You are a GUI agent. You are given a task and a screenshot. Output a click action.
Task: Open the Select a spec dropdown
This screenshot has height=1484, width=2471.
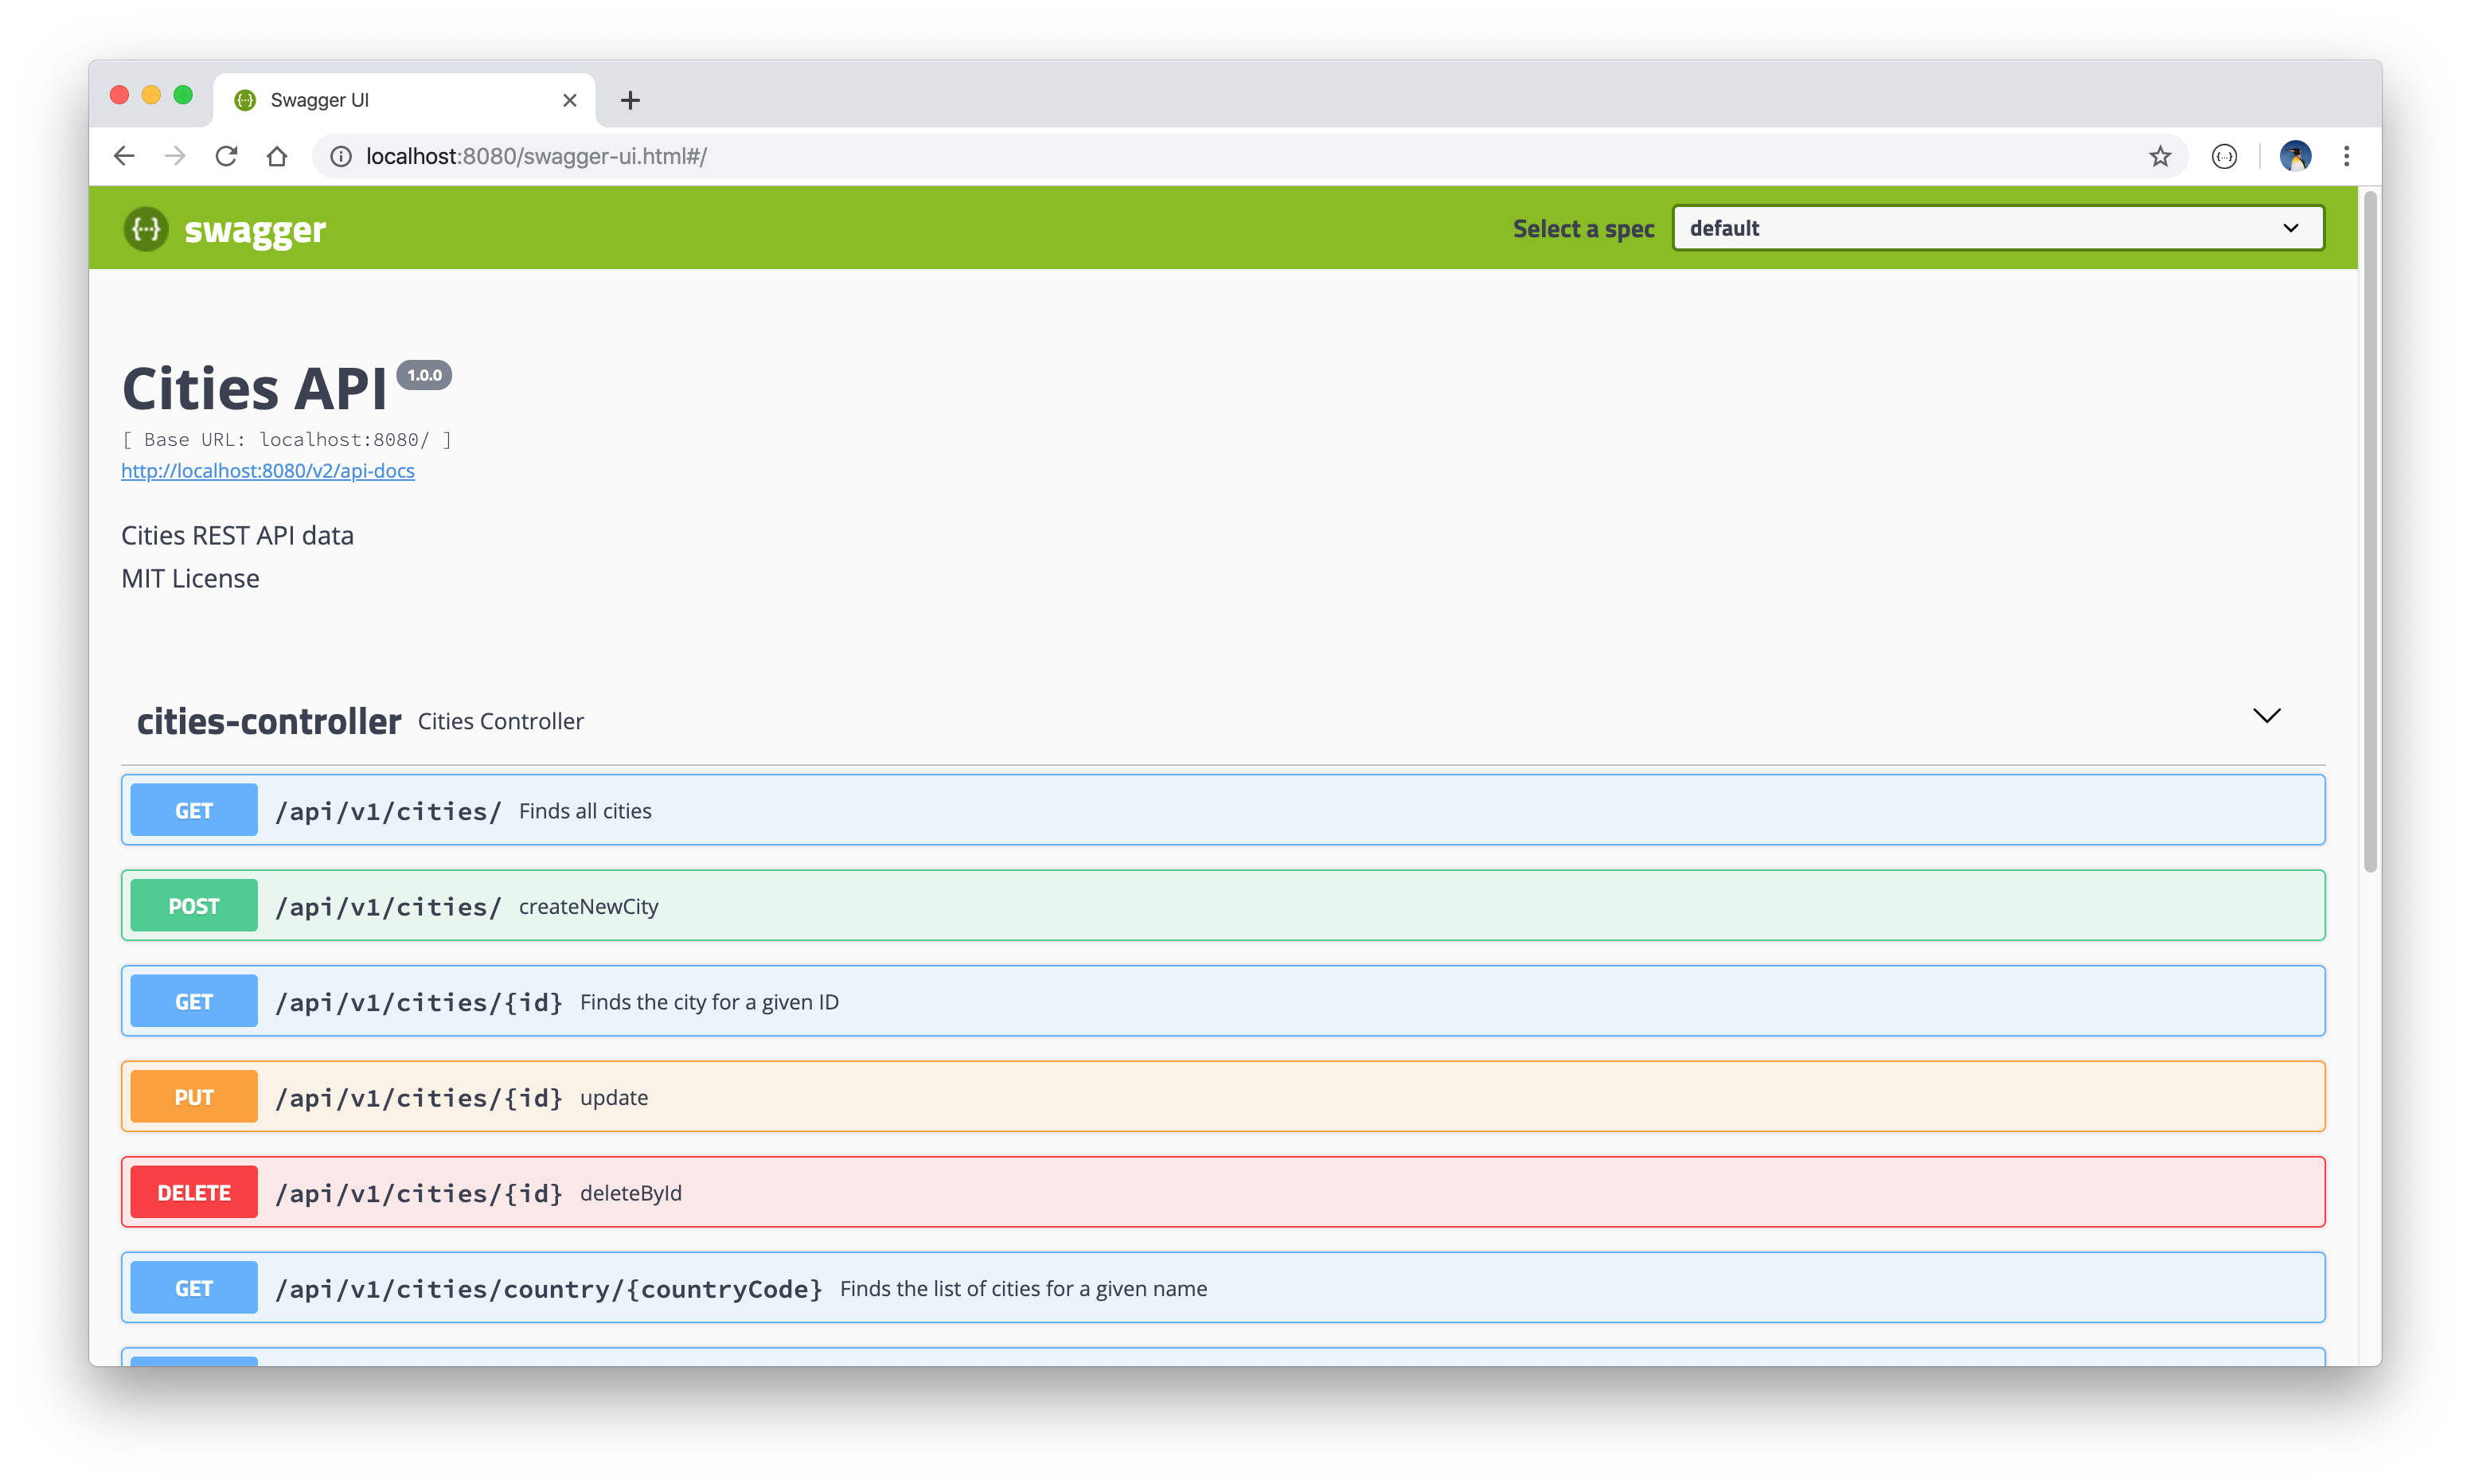pos(1997,228)
